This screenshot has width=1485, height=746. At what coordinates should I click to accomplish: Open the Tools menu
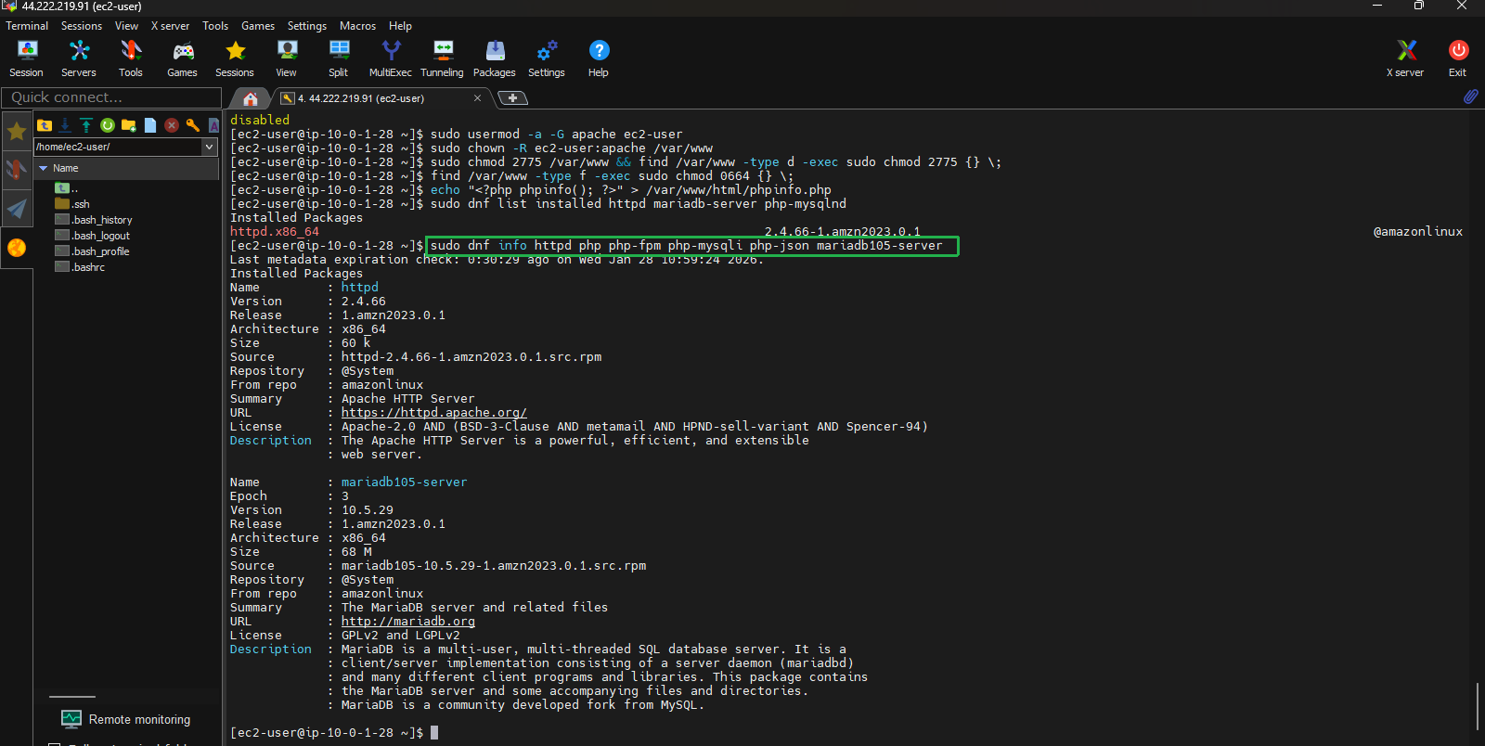pos(215,26)
